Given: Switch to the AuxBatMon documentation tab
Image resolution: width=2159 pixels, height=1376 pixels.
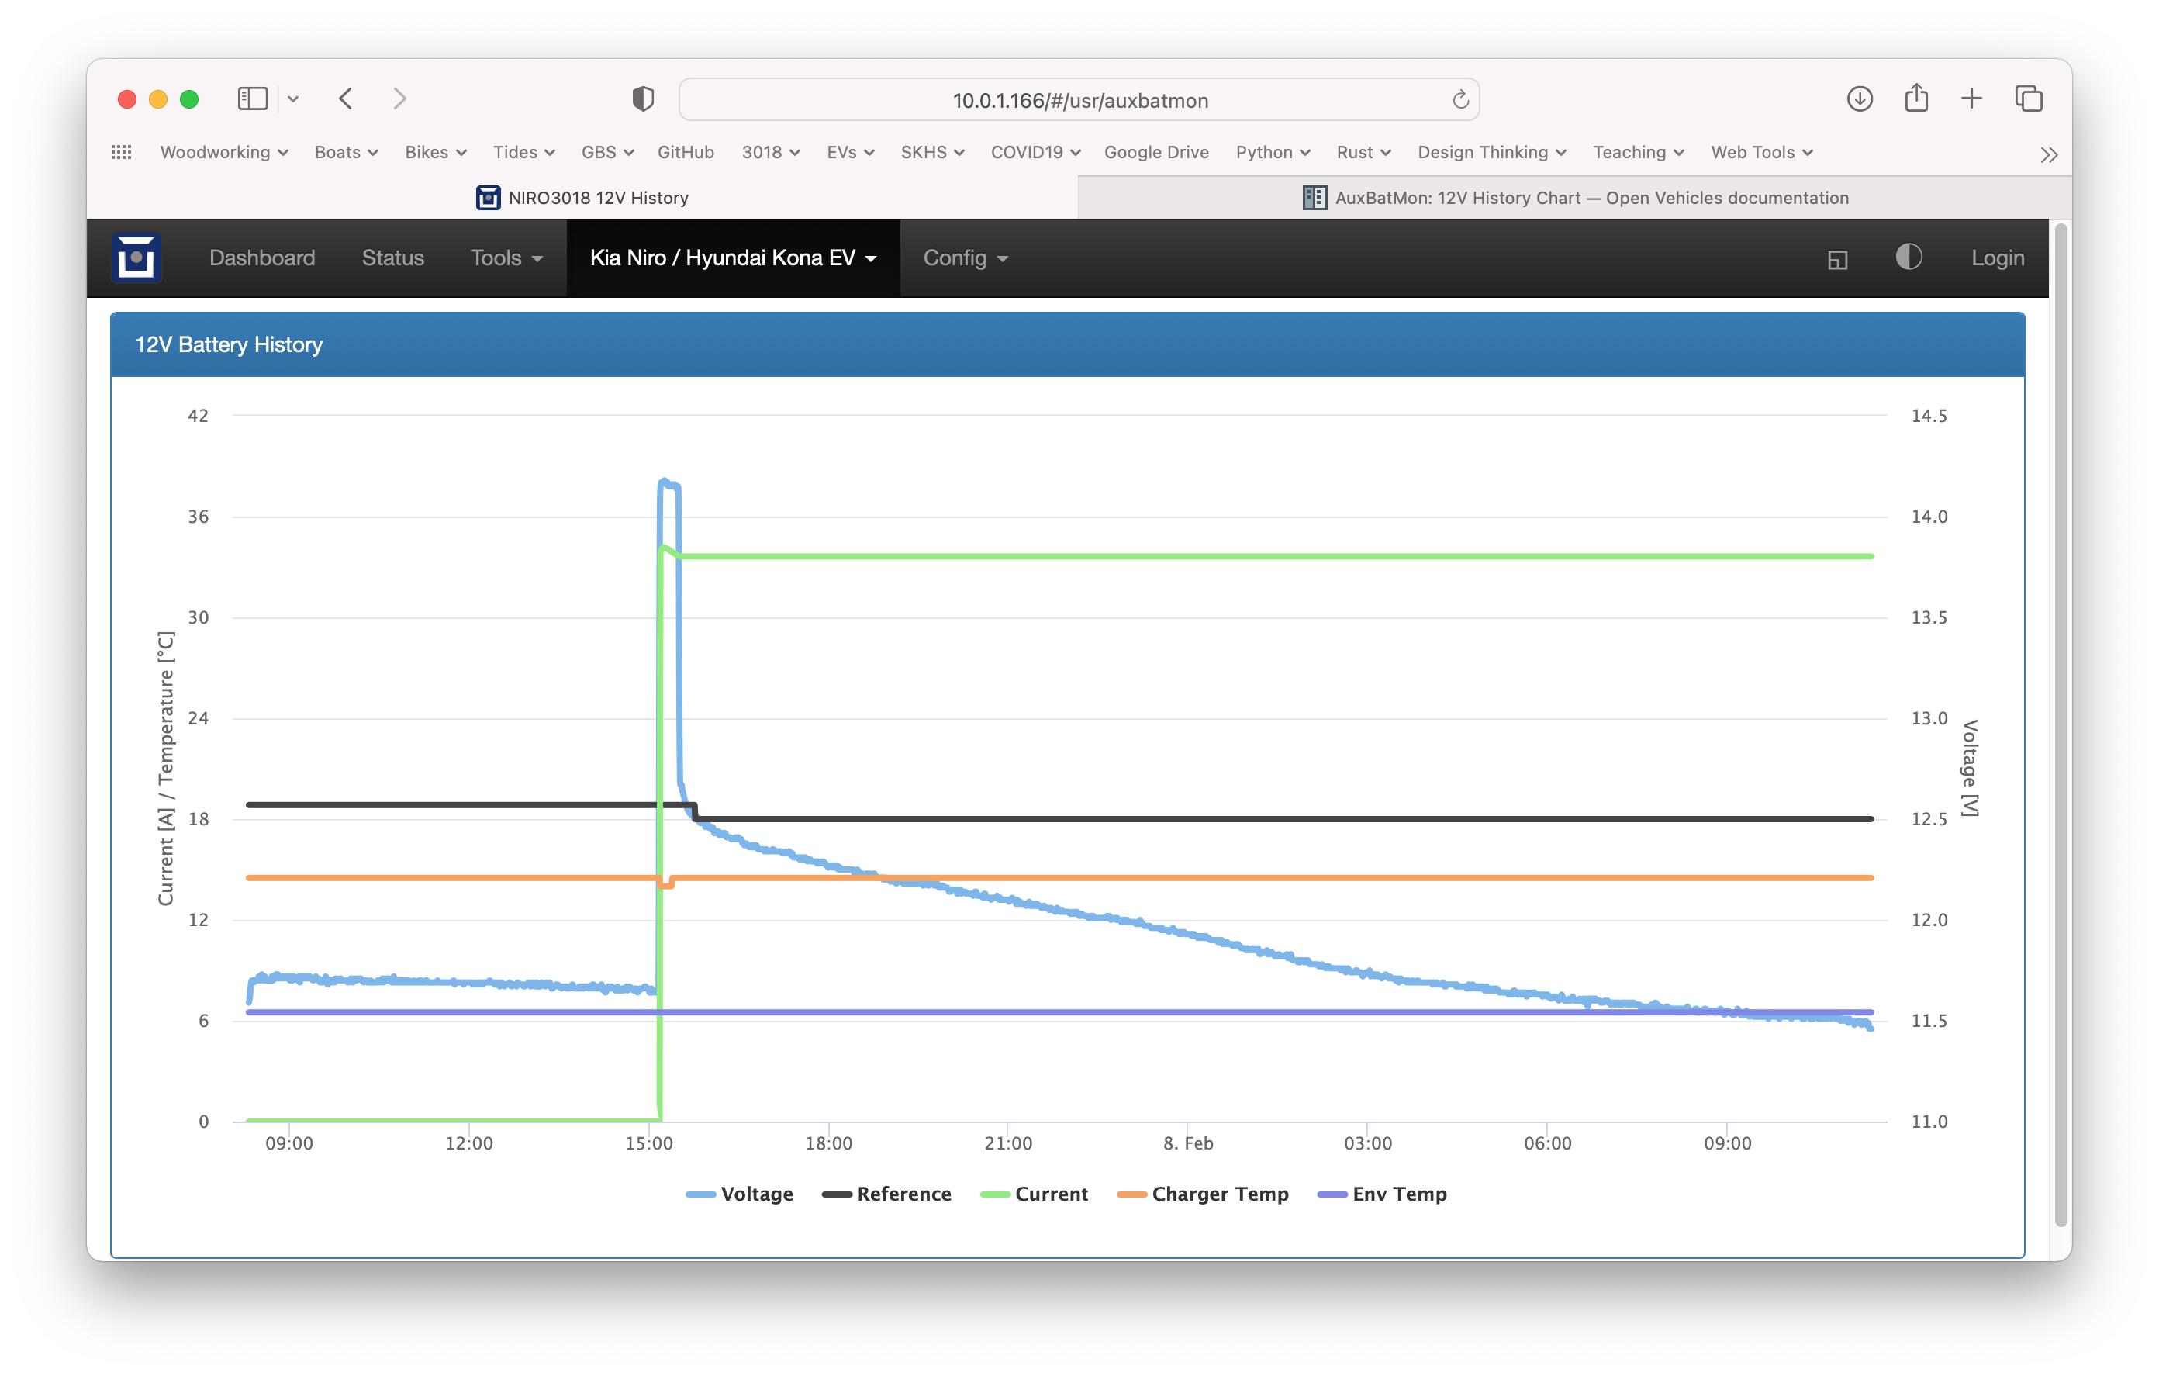Looking at the screenshot, I should tap(1574, 199).
